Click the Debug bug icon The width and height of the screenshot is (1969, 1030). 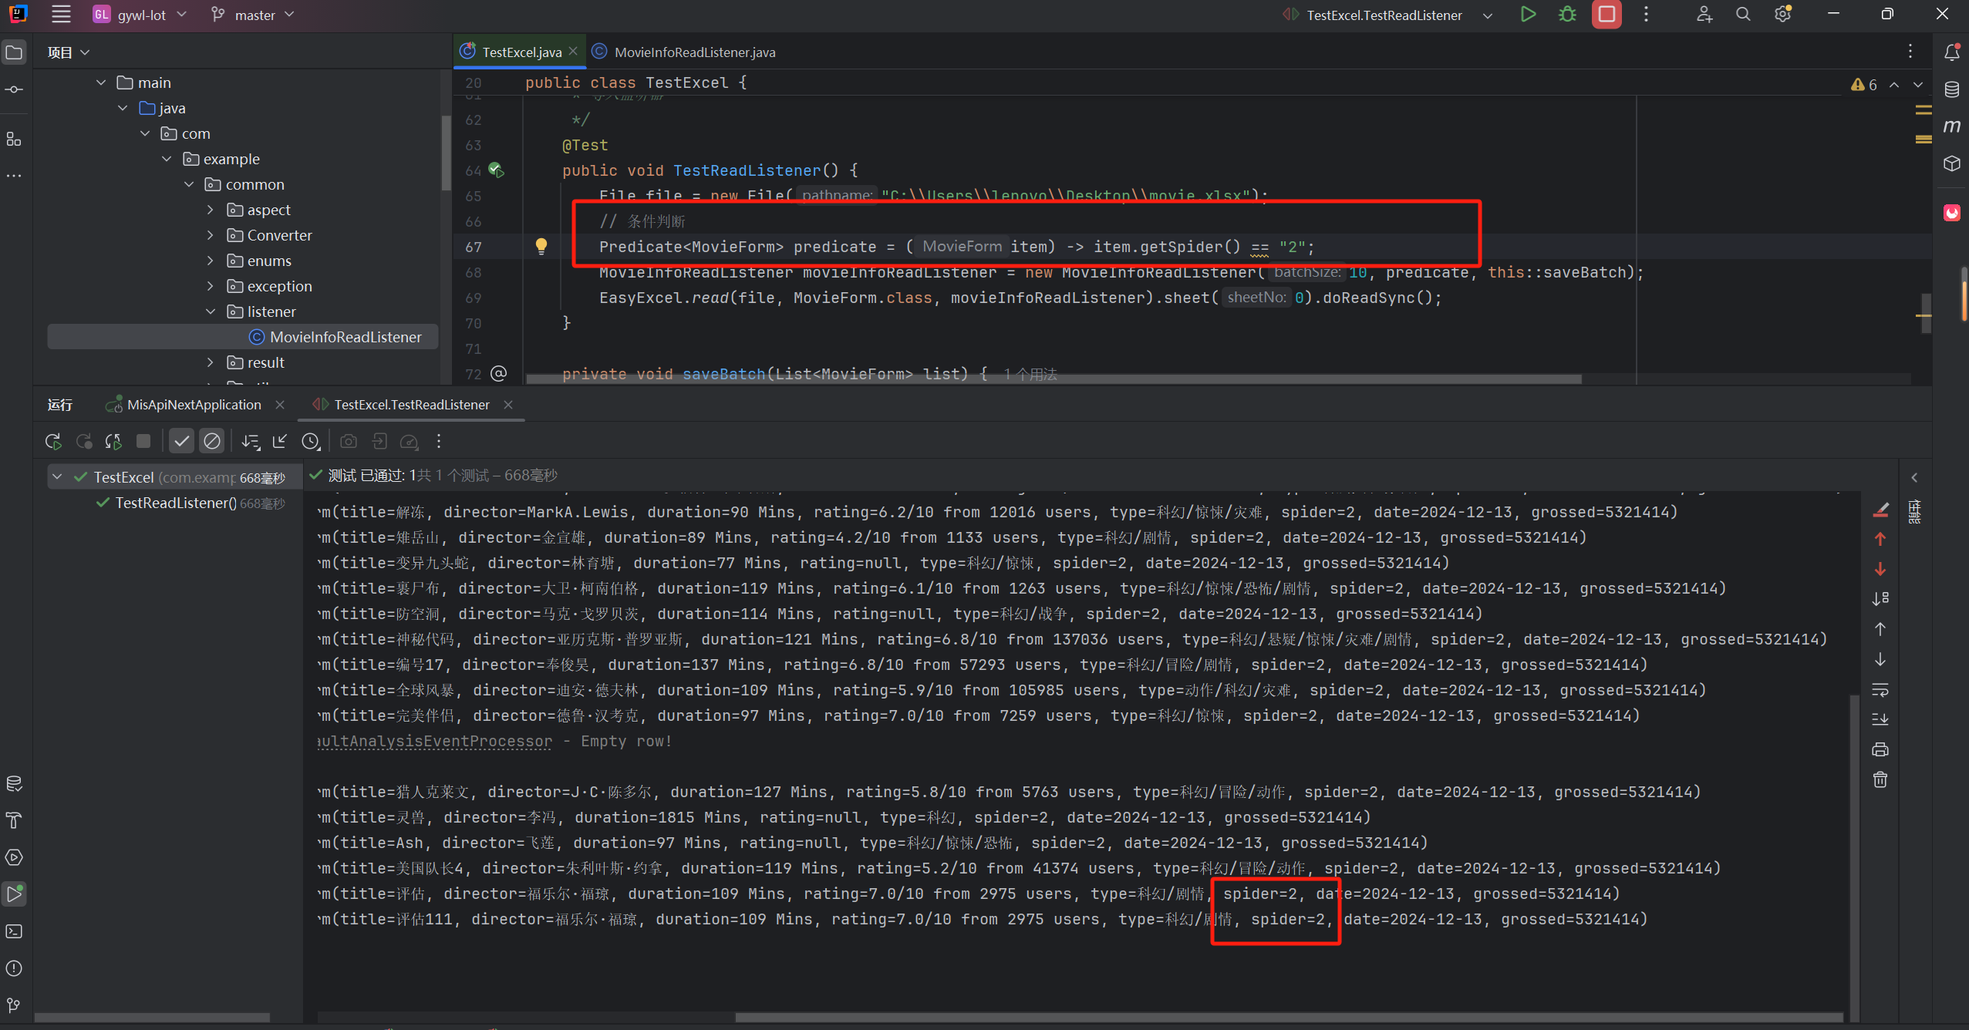tap(1566, 15)
